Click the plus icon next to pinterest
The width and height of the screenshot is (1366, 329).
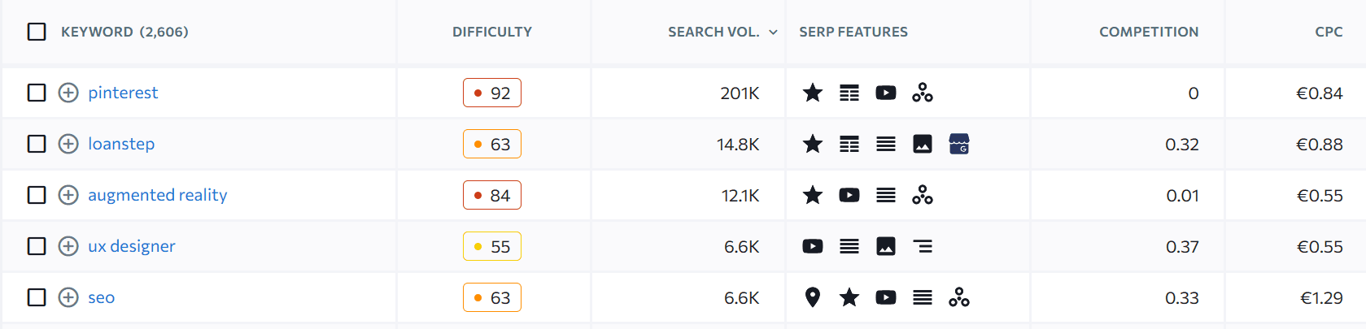click(x=68, y=93)
